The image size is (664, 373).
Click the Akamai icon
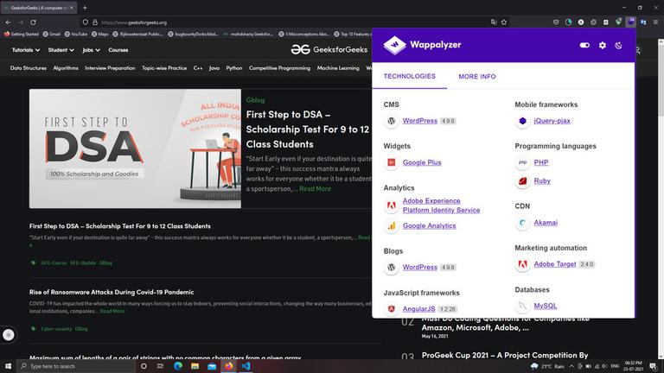(522, 223)
